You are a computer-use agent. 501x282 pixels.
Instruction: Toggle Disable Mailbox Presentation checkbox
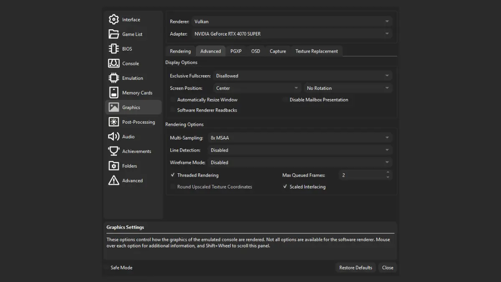[x=286, y=100]
